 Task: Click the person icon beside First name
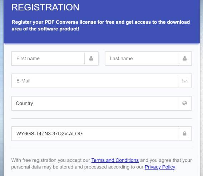click(91, 58)
